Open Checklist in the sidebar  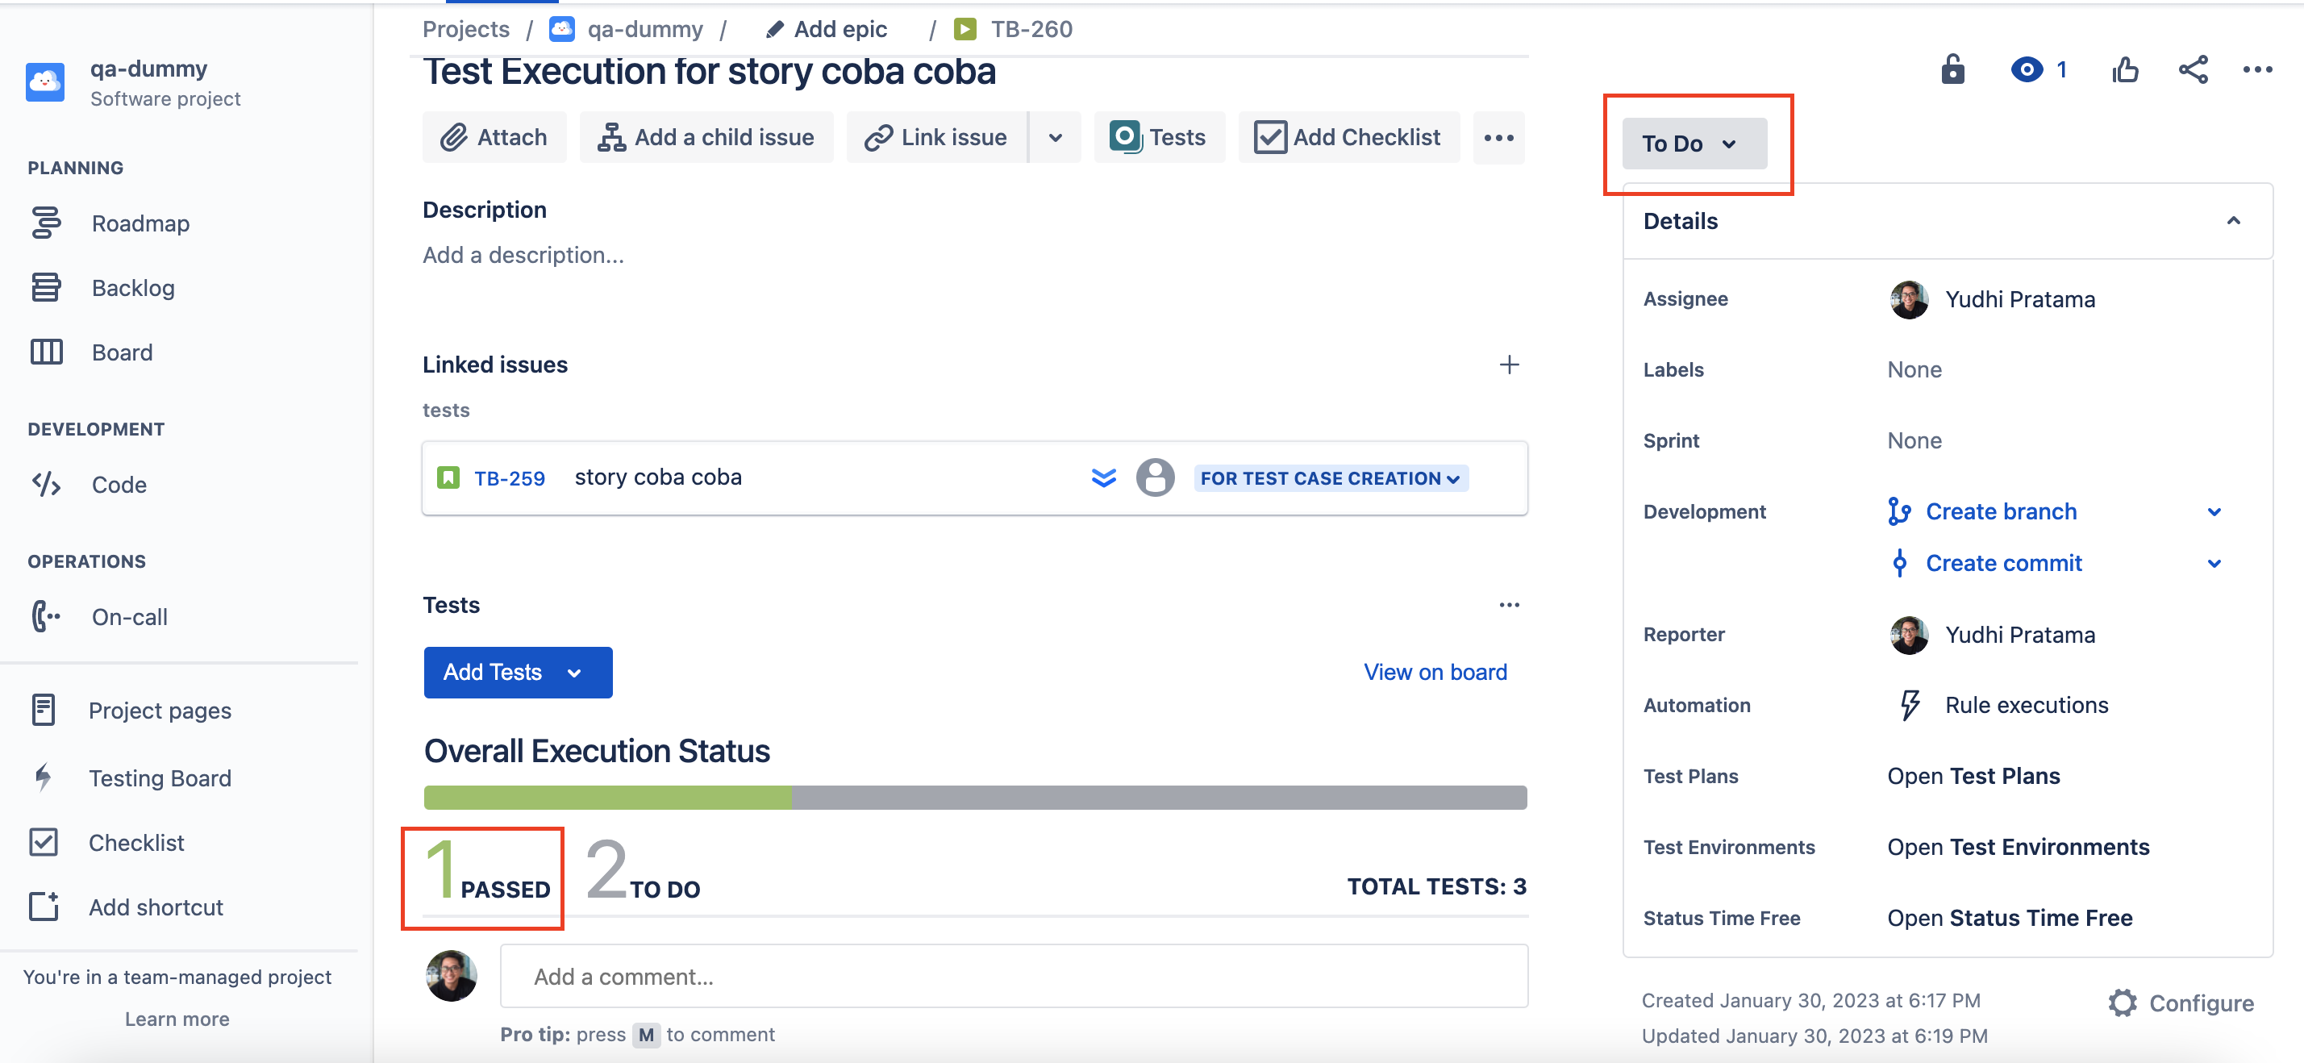point(136,842)
